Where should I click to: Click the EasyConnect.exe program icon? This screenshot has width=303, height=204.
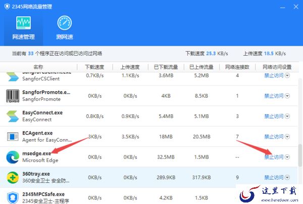point(13,116)
